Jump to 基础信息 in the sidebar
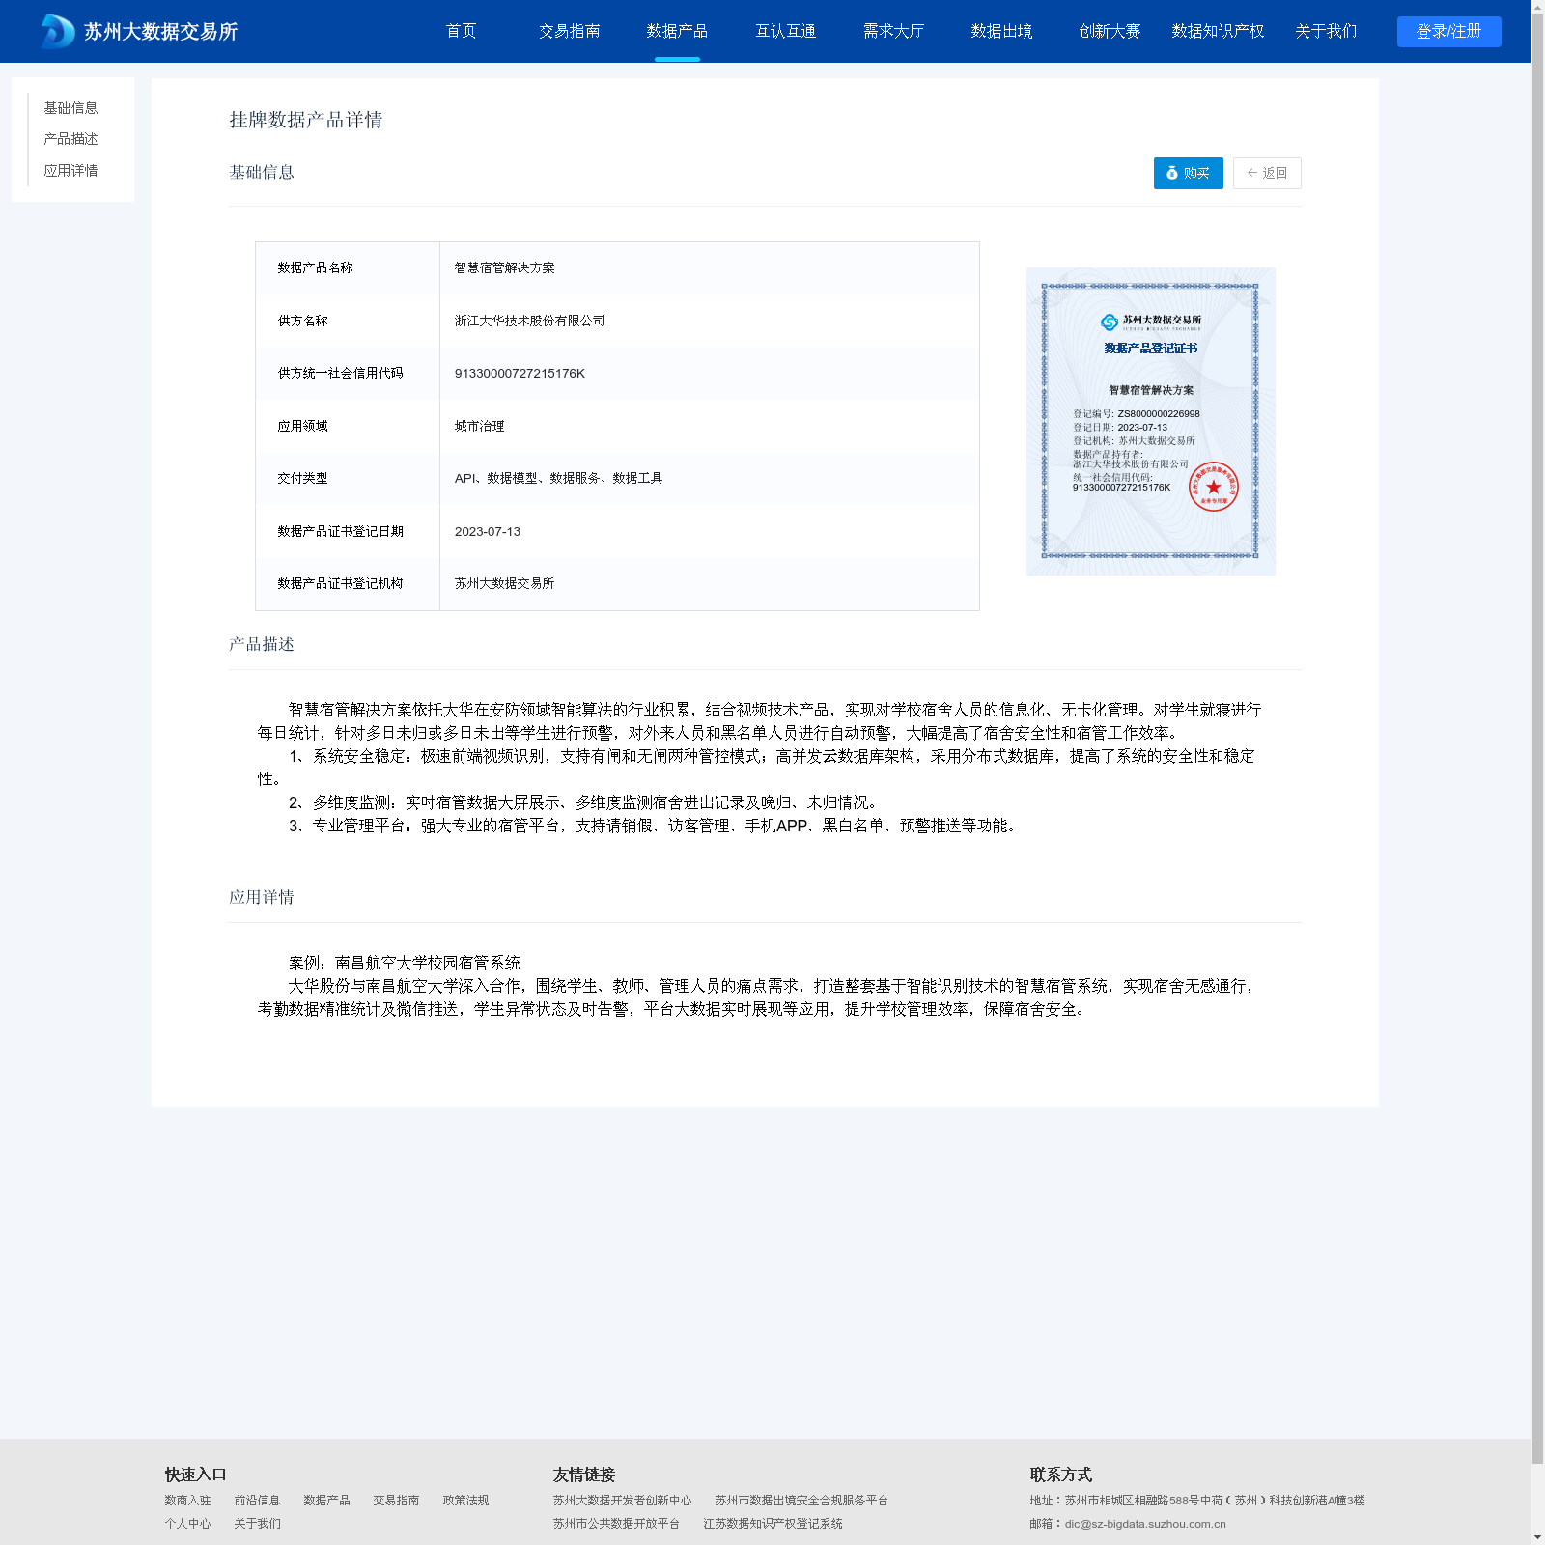This screenshot has height=1545, width=1545. pos(70,108)
